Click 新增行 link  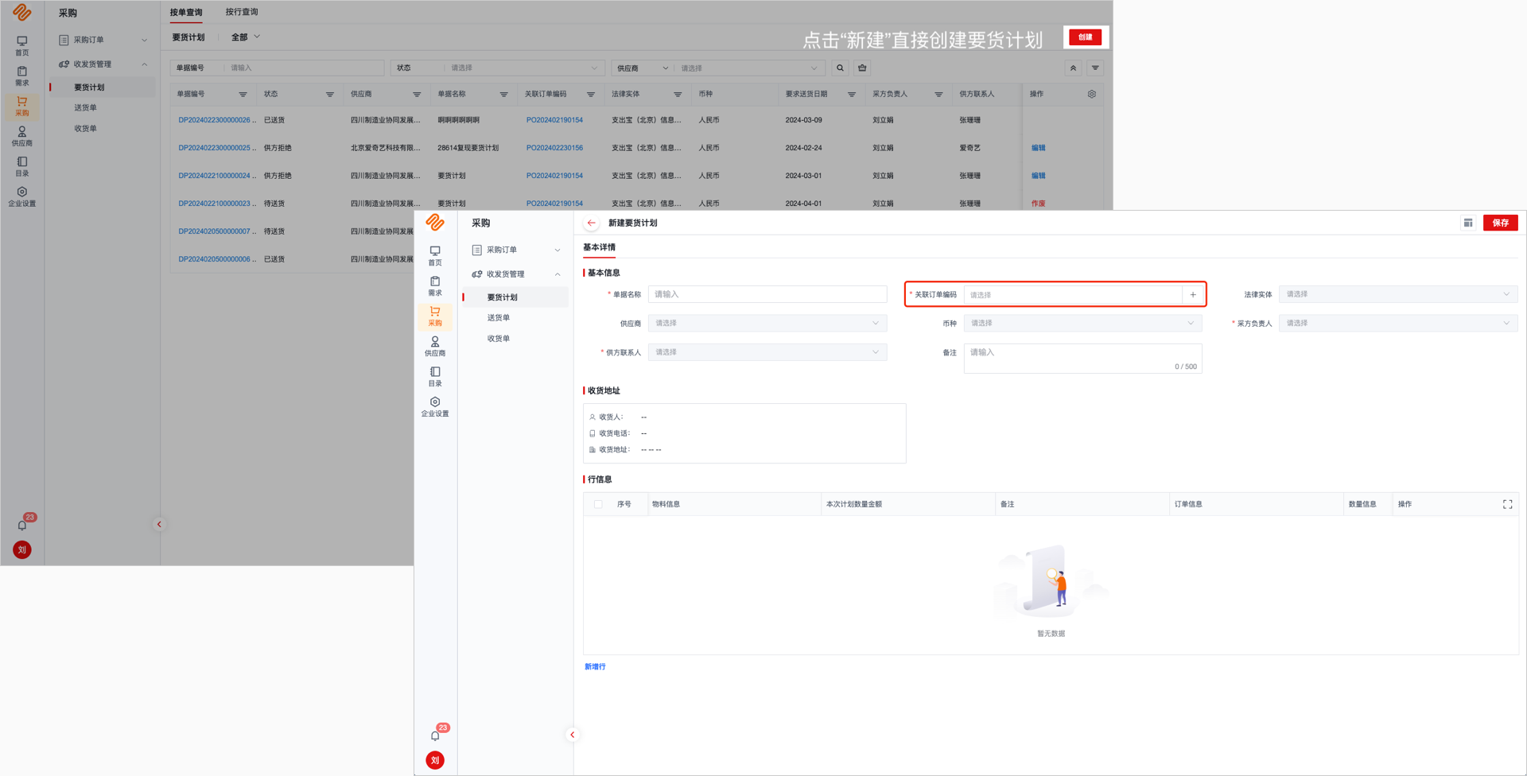595,666
